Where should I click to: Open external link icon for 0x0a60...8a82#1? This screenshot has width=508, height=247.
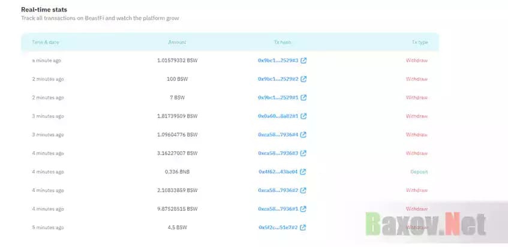tap(303, 116)
